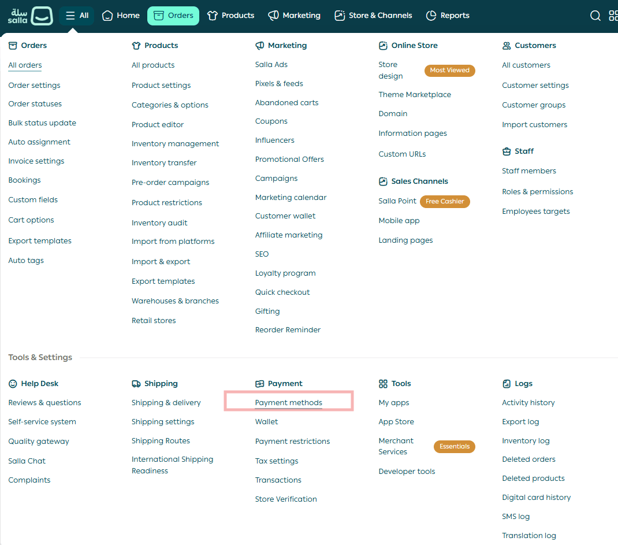Open the Store & Channels tab
The image size is (618, 545).
[373, 16]
